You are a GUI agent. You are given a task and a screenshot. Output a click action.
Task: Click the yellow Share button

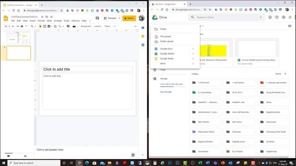129,18
